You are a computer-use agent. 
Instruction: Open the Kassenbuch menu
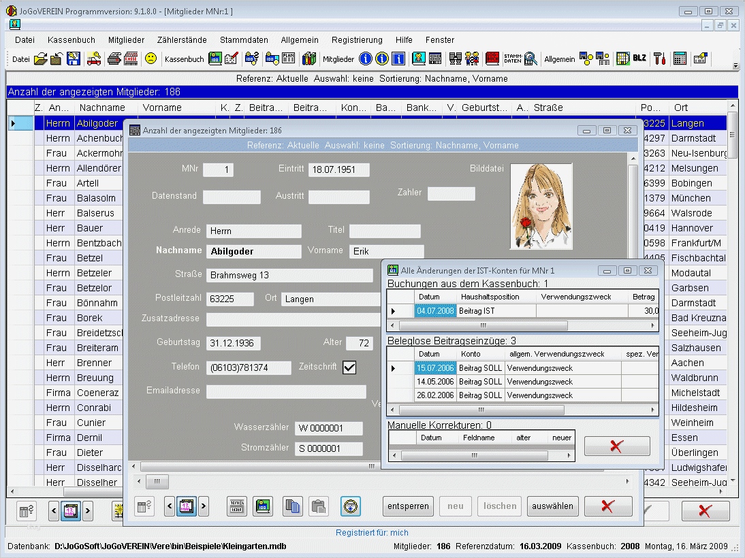pos(72,40)
